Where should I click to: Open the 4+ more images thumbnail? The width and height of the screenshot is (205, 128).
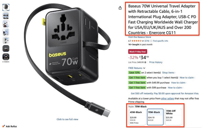pos(6,49)
